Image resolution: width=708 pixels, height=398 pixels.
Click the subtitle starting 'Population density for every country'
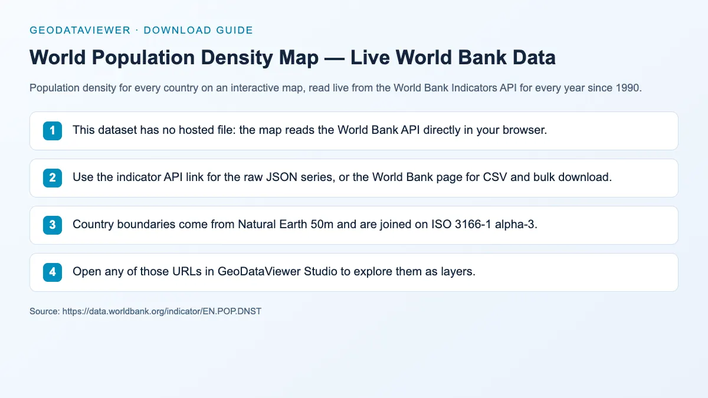pyautogui.click(x=335, y=89)
